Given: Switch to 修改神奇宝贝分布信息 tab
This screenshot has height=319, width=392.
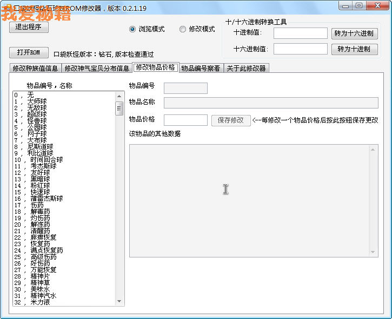Looking at the screenshot, I should [x=97, y=69].
